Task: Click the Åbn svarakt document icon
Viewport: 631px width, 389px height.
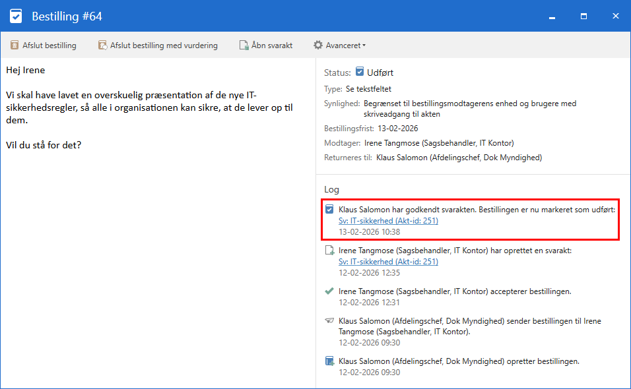Action: point(244,45)
